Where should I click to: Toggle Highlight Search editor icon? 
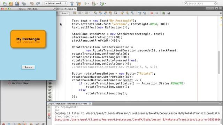(x=110, y=13)
